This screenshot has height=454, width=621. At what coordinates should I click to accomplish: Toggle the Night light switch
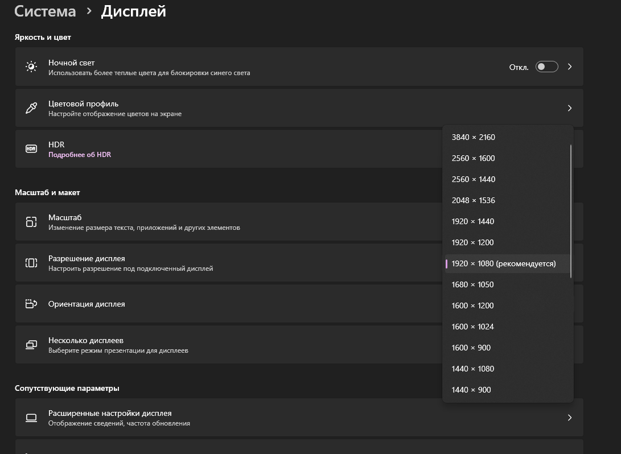click(546, 67)
